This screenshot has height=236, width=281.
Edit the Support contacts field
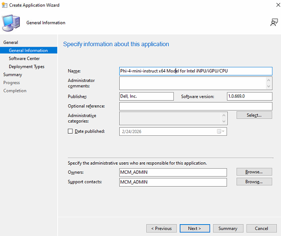(173, 182)
